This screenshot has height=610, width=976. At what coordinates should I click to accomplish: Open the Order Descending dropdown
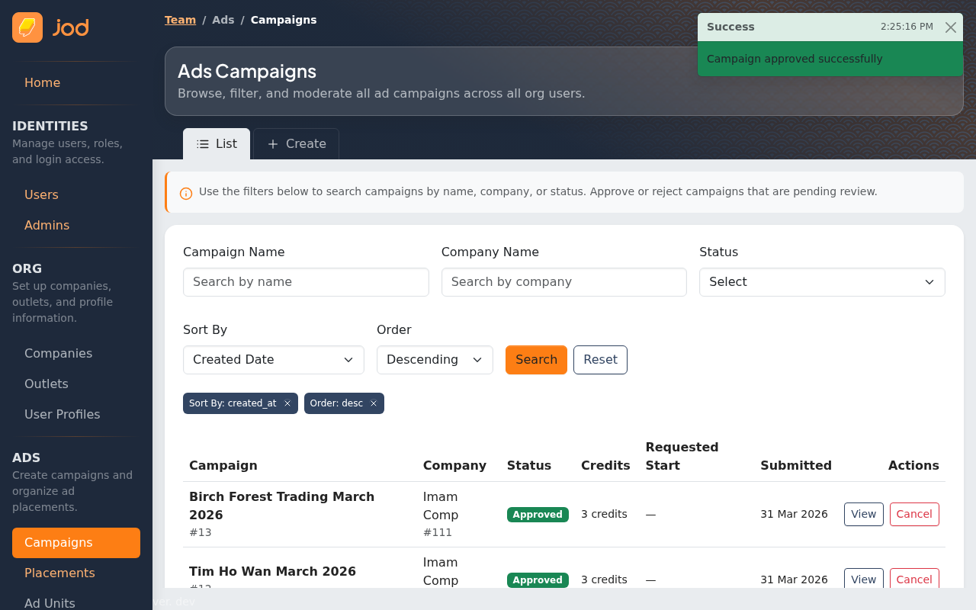[x=435, y=360]
